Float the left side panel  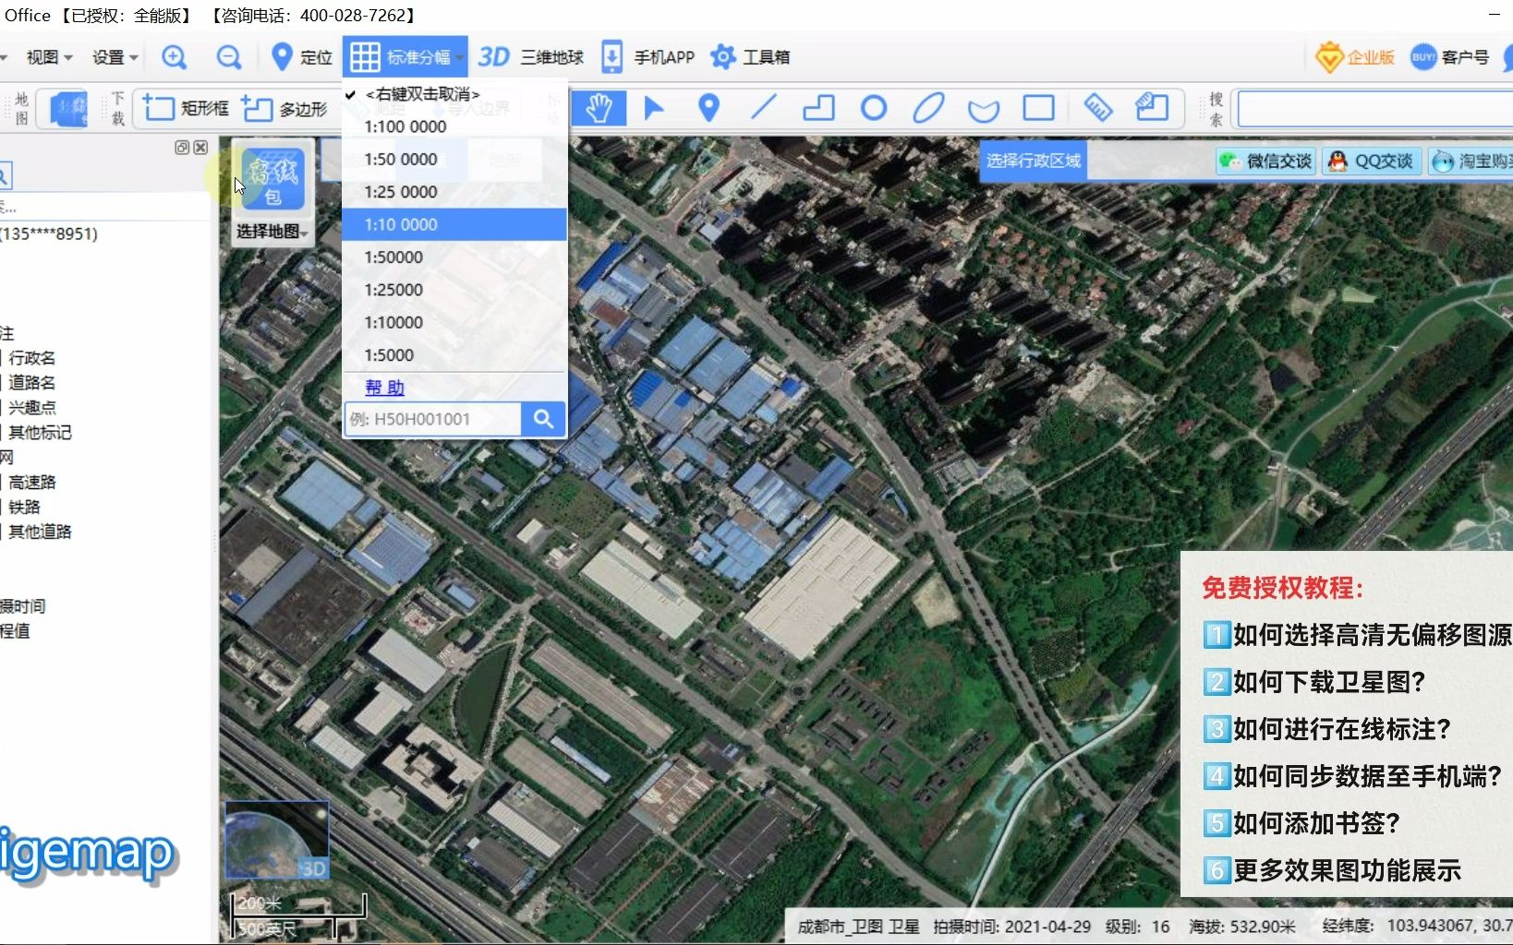tap(182, 148)
